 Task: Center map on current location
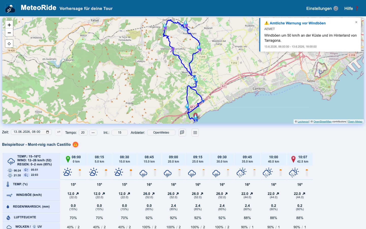pyautogui.click(x=9, y=44)
